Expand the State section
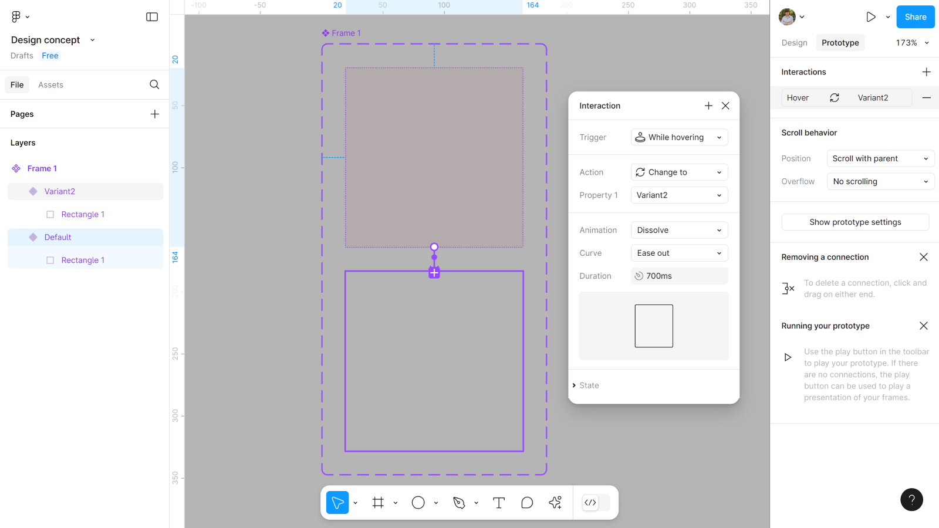Image resolution: width=939 pixels, height=528 pixels. point(589,385)
